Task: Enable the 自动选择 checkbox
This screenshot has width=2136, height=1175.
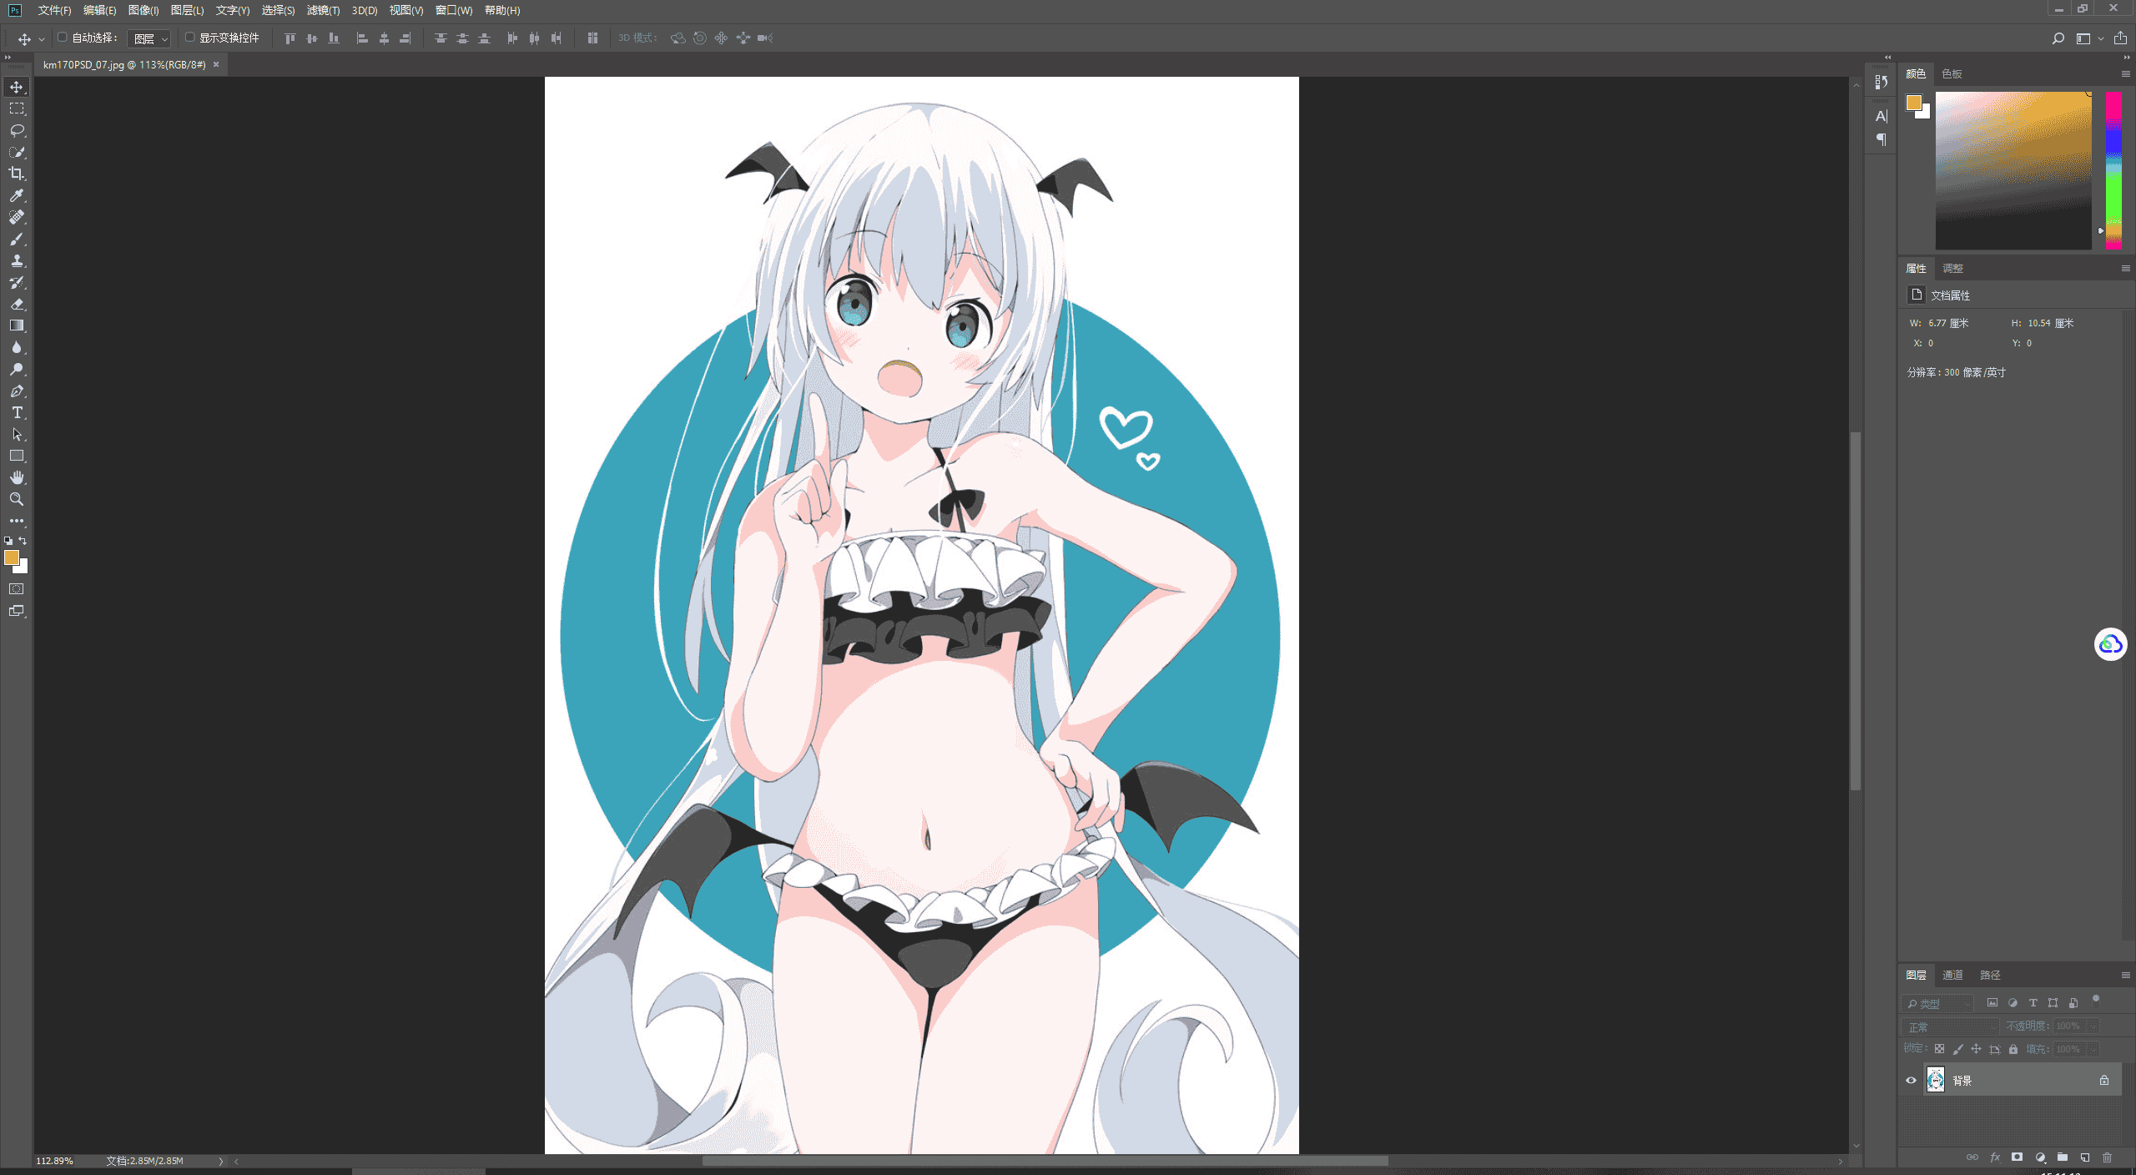Action: [x=62, y=38]
